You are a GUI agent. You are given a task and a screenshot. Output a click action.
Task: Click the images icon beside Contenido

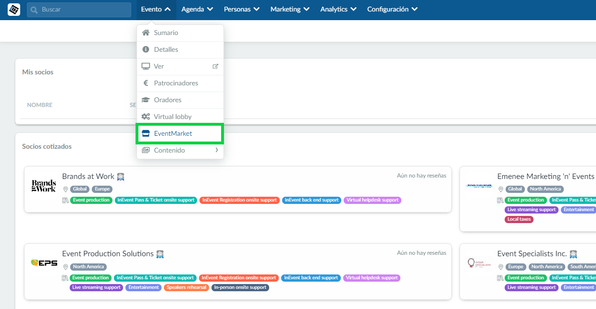point(146,151)
